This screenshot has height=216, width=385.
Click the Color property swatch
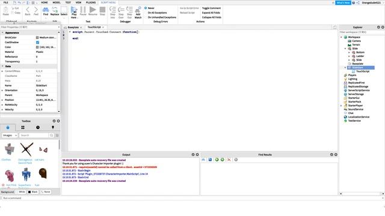[37, 47]
